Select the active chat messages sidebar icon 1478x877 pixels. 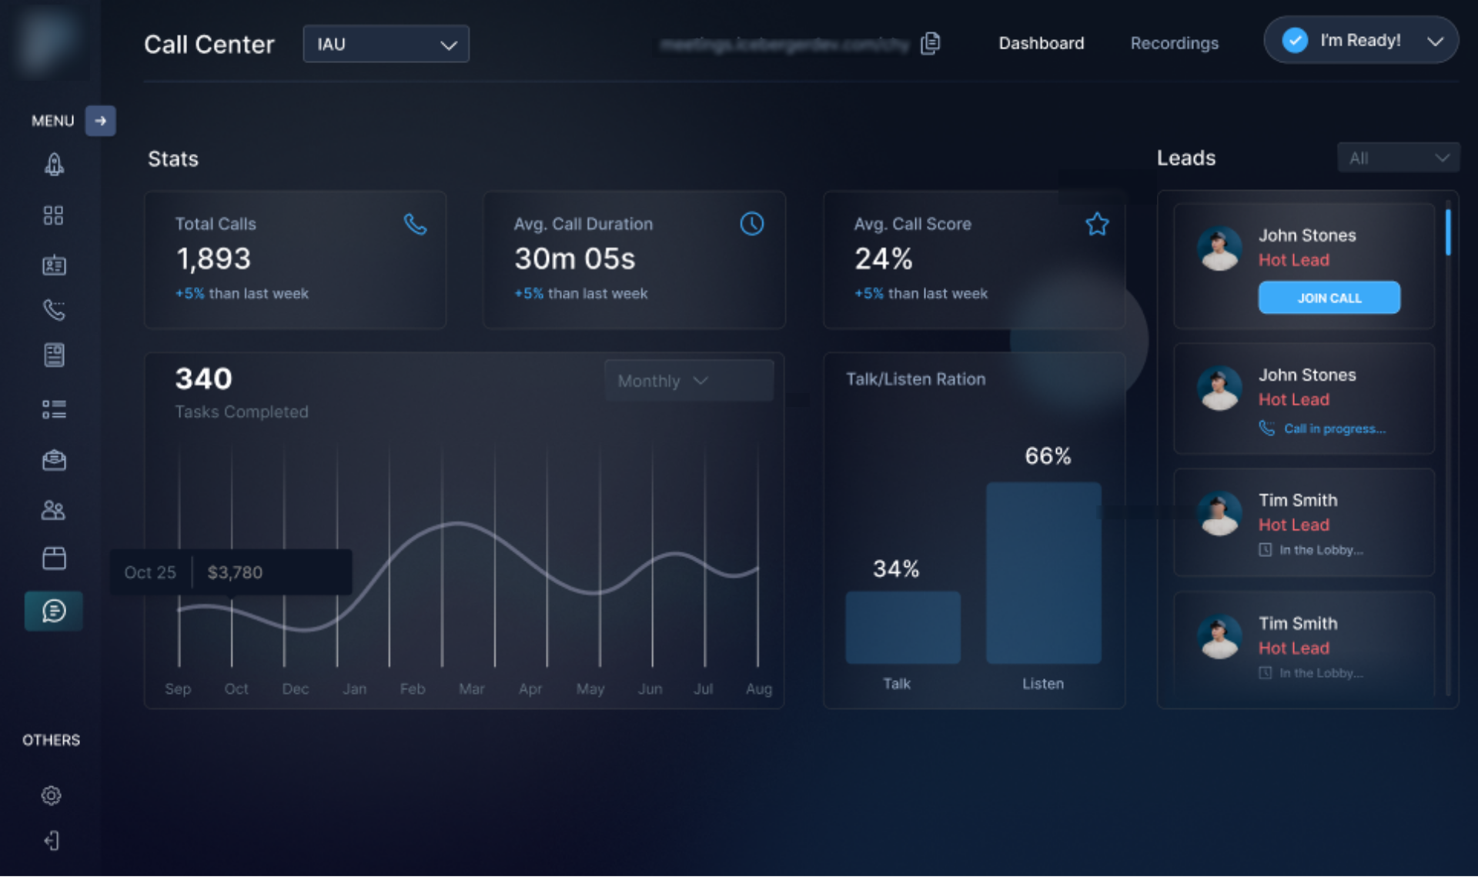pos(54,612)
